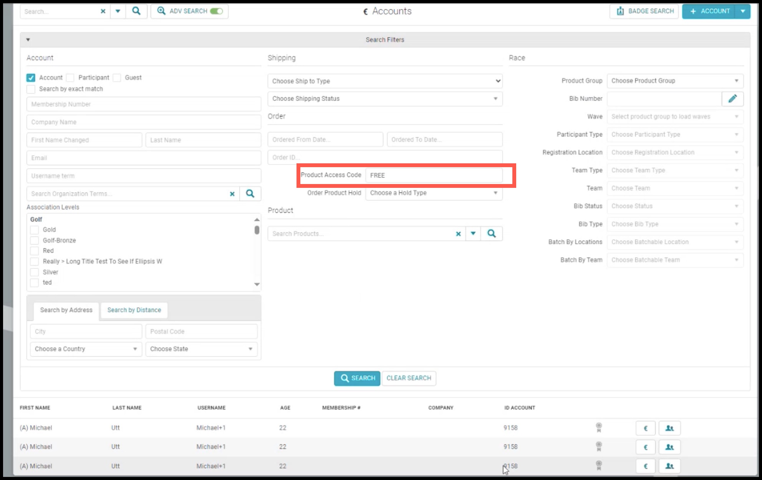Click the Bib Number pencil edit icon

[x=732, y=99]
